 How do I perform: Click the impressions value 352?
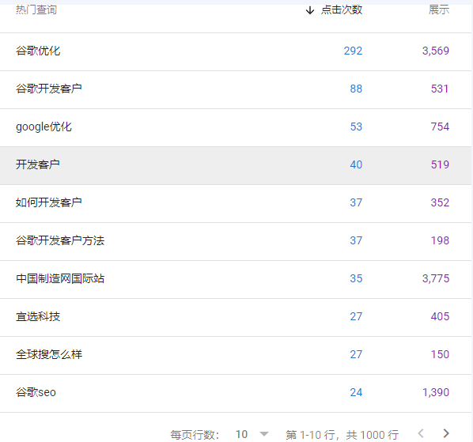[440, 202]
